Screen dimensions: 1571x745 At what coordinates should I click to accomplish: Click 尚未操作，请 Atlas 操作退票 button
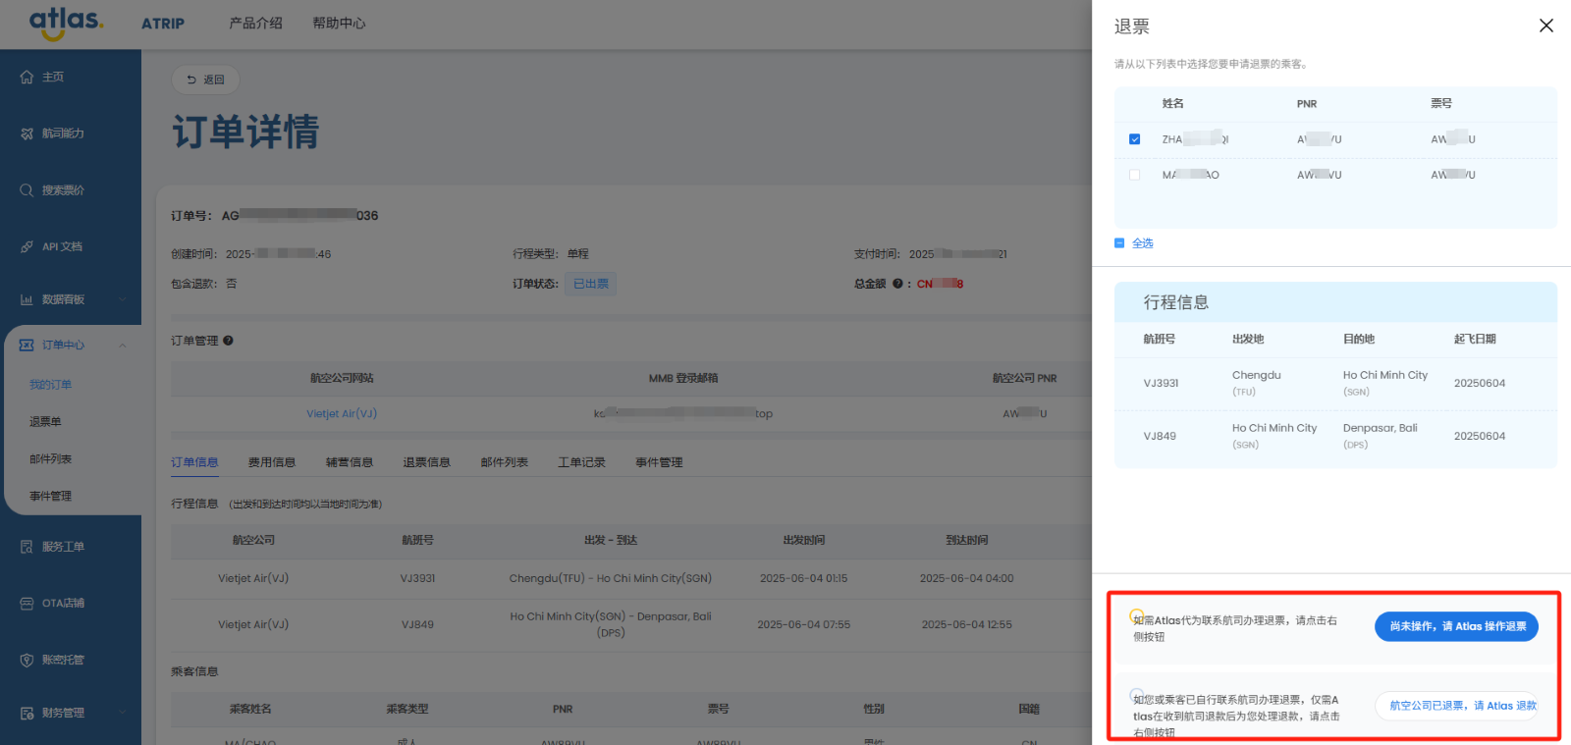[1456, 626]
